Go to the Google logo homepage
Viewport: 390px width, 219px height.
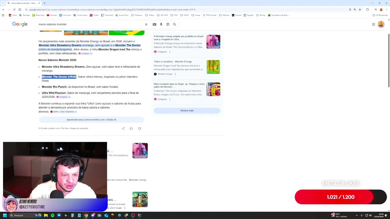pyautogui.click(x=20, y=24)
